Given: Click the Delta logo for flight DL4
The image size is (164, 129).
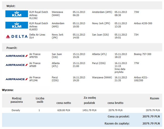Looking at the screenshot, I should (x=17, y=36).
